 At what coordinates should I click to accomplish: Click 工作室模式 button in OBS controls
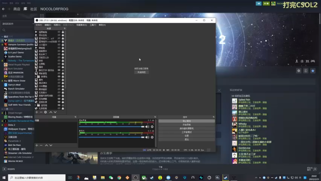tap(187, 132)
